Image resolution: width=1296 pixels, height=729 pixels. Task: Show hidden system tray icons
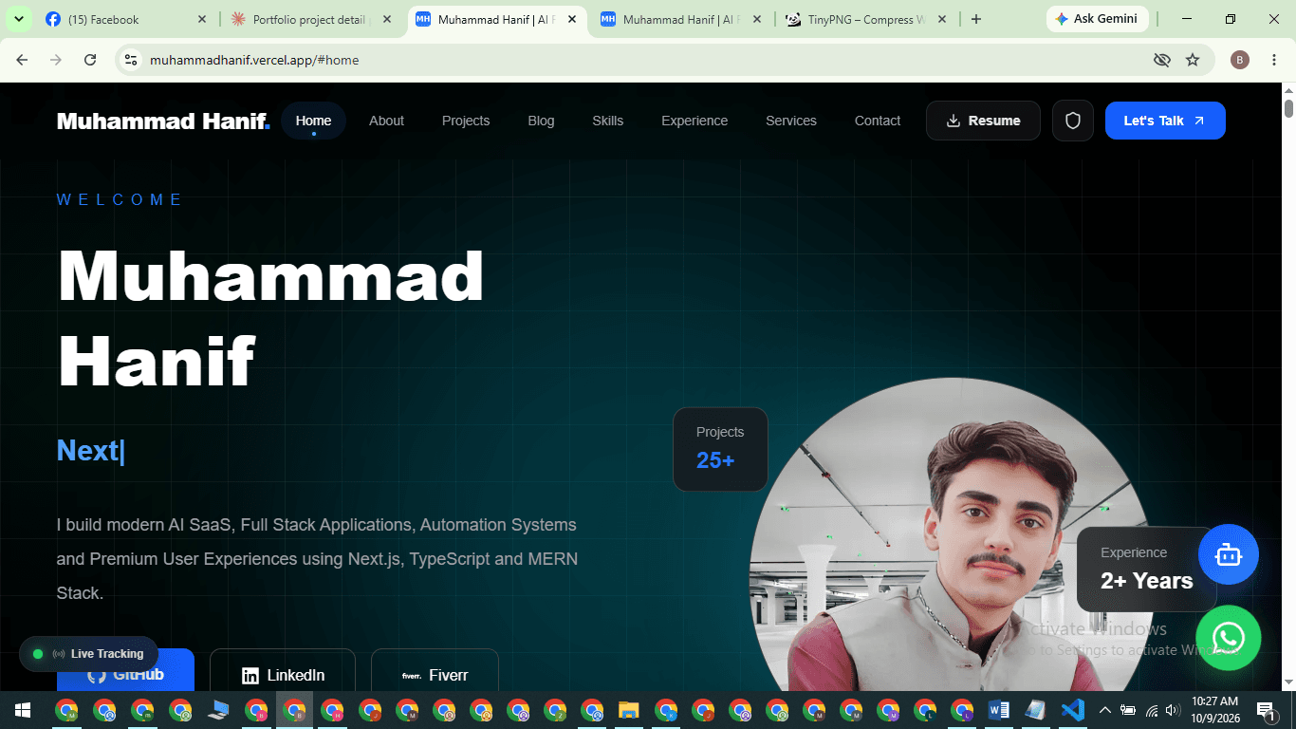coord(1105,710)
